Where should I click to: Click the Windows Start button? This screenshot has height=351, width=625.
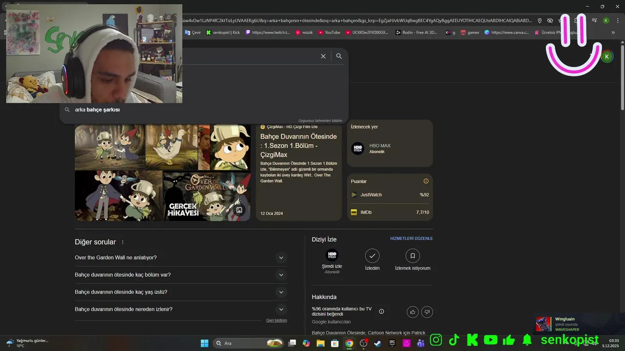(205, 343)
